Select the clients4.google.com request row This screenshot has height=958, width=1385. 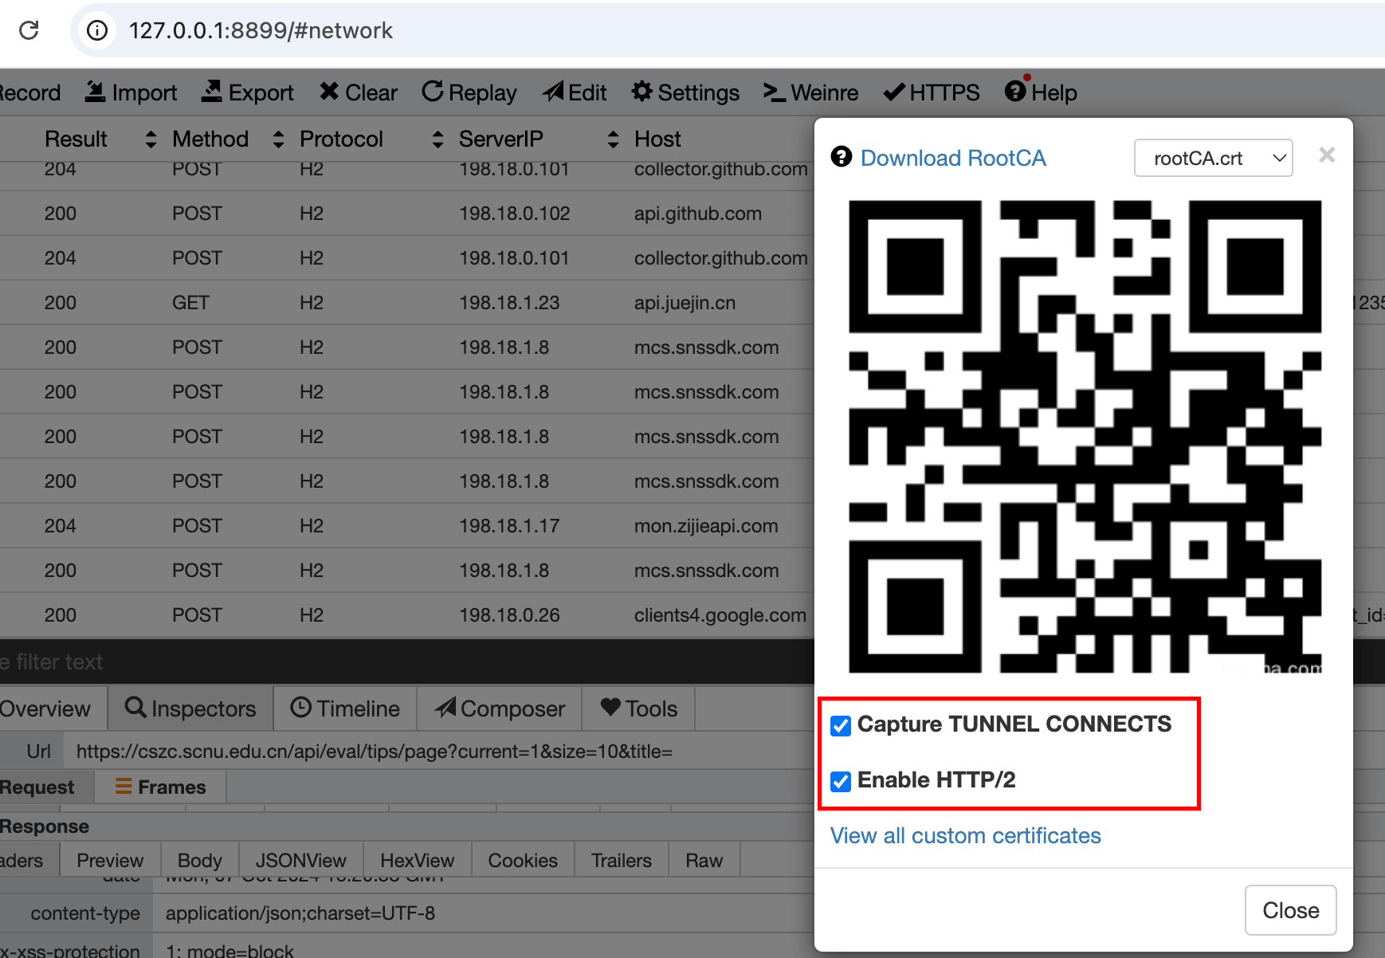pyautogui.click(x=406, y=614)
